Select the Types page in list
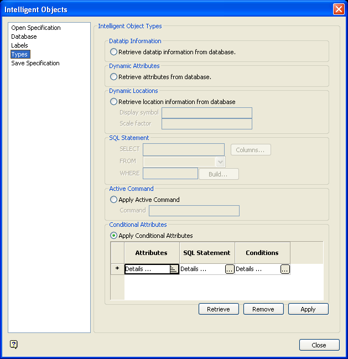The height and width of the screenshot is (359, 348). (x=20, y=54)
